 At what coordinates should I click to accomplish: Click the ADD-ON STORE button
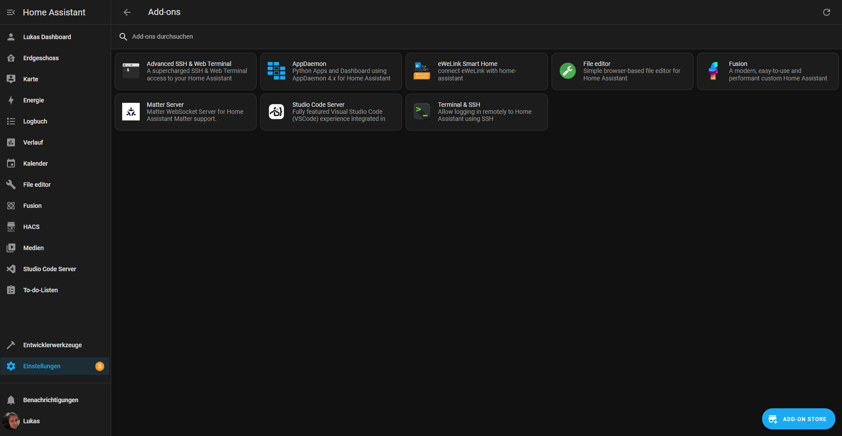(x=798, y=419)
